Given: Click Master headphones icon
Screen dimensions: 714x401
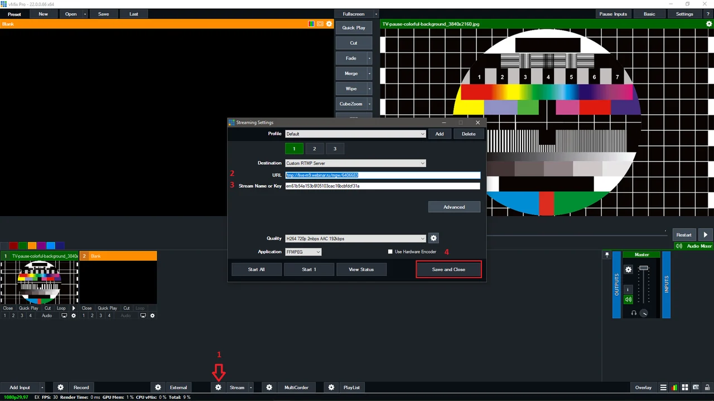Looking at the screenshot, I should pos(634,313).
